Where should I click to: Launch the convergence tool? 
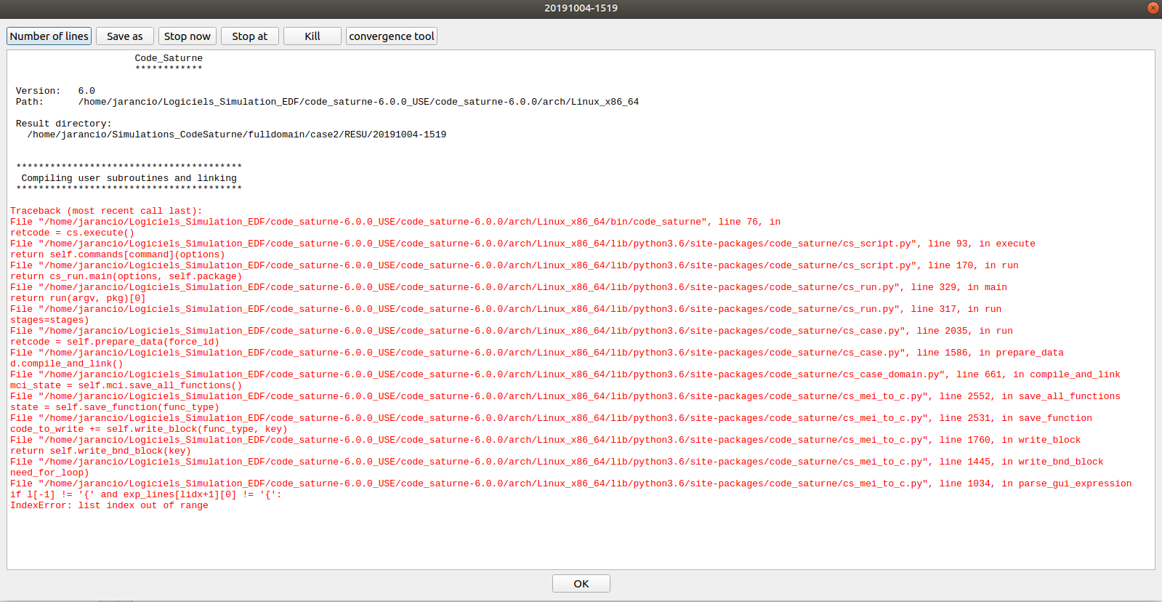click(392, 36)
